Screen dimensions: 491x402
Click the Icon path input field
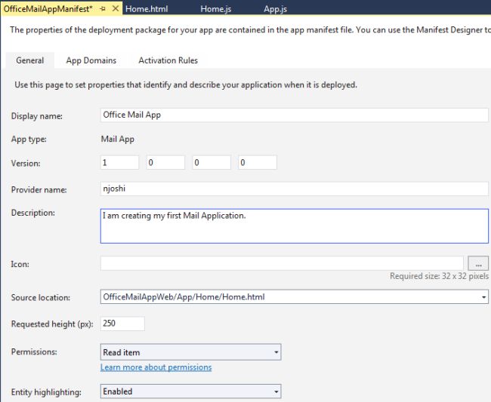[x=283, y=263]
